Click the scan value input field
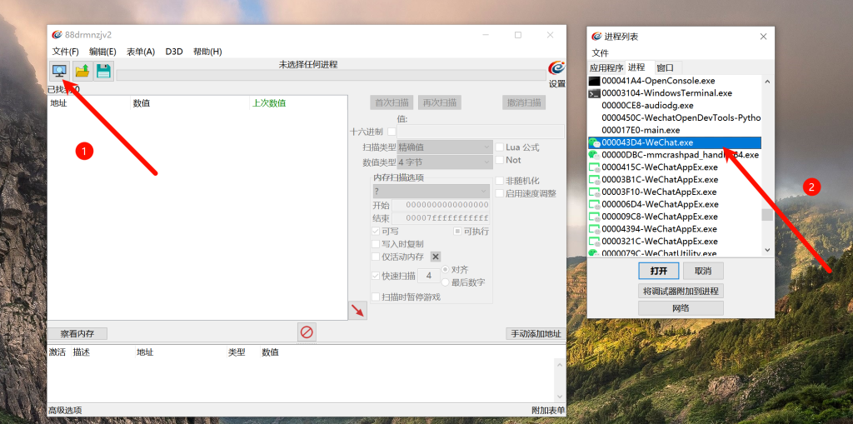853x424 pixels. tap(481, 132)
